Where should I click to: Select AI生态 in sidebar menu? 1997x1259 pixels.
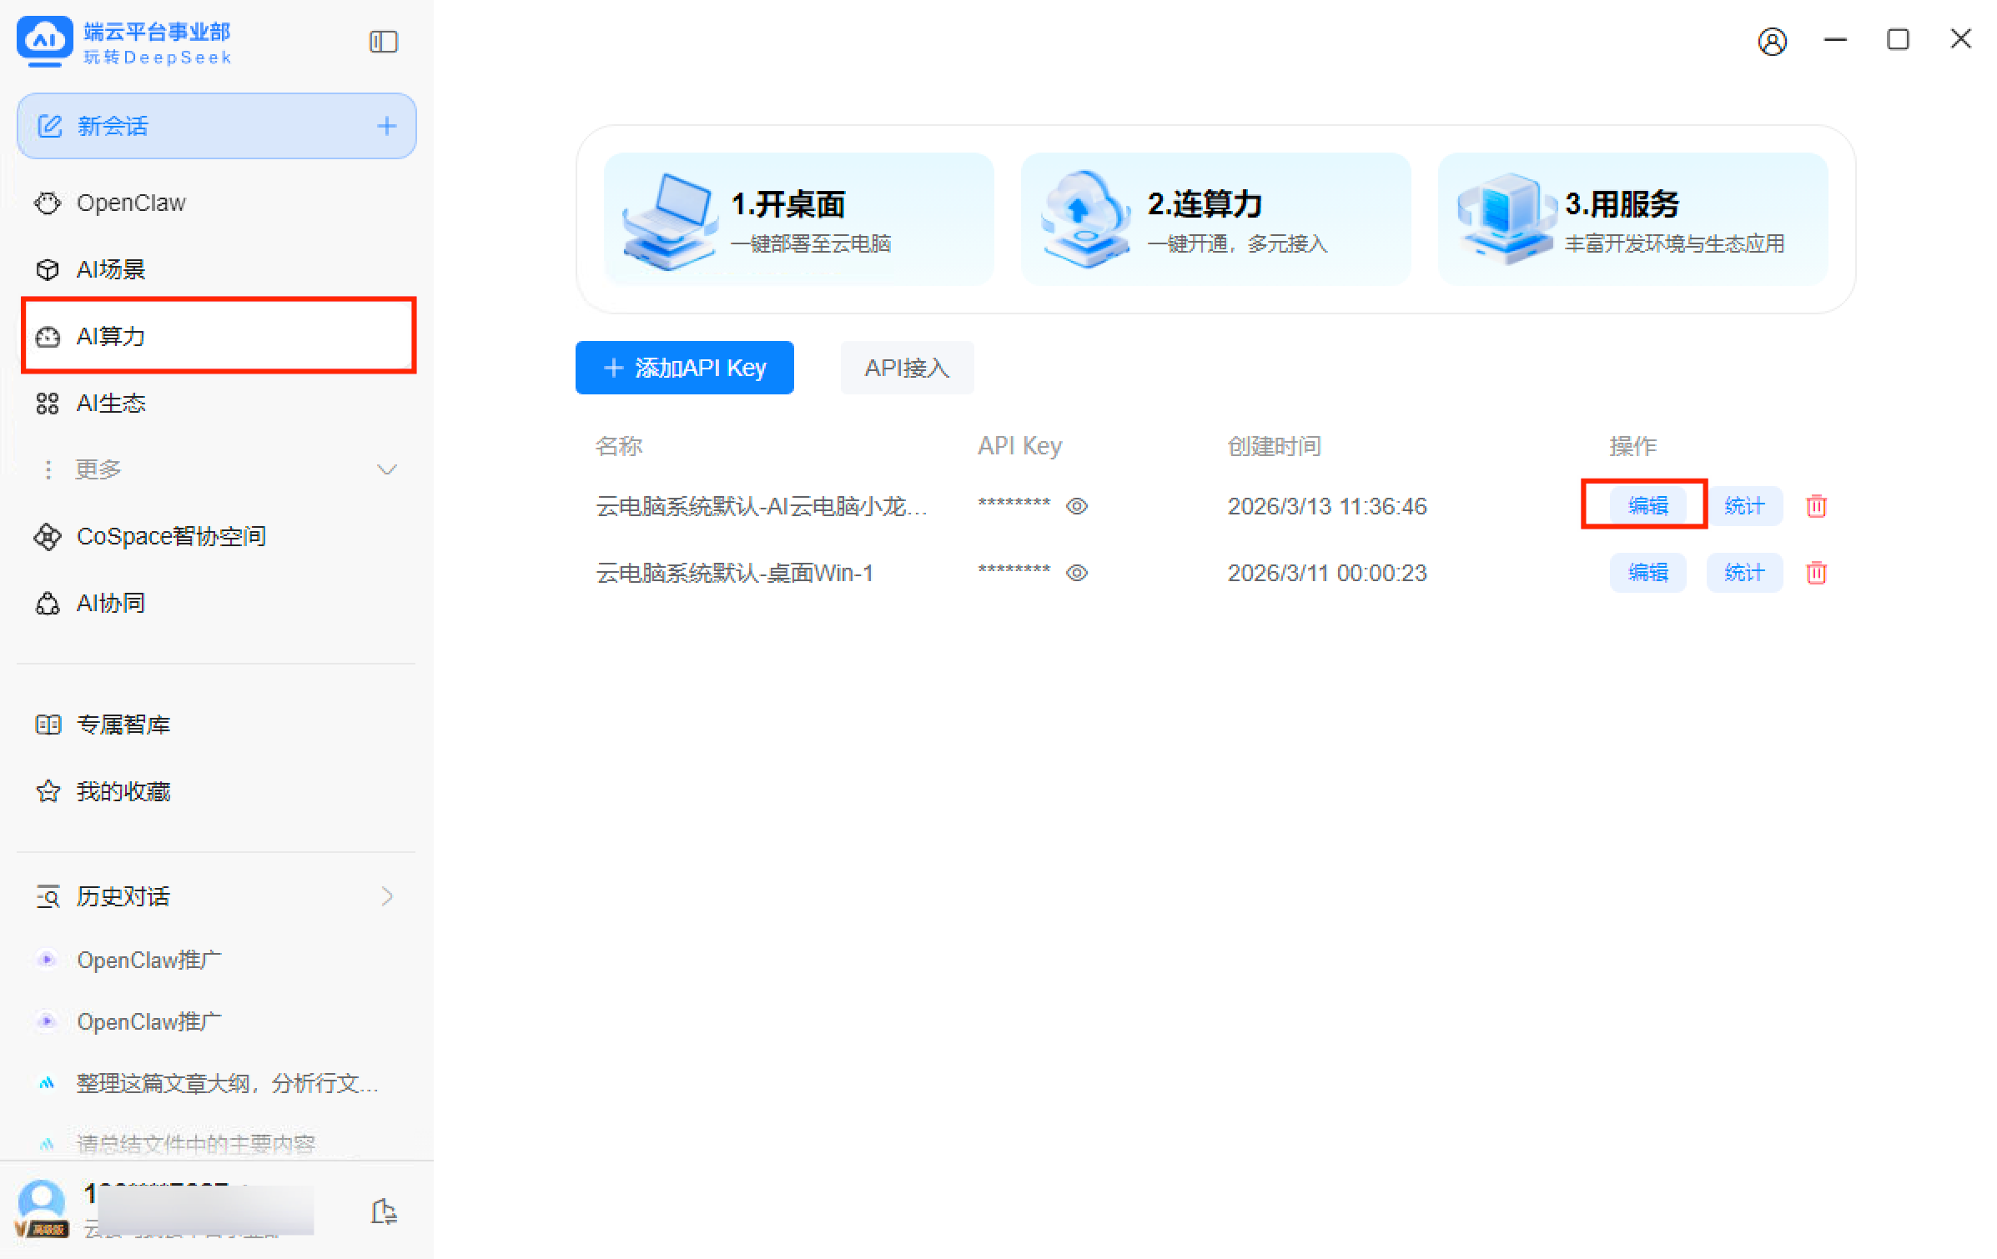point(110,404)
